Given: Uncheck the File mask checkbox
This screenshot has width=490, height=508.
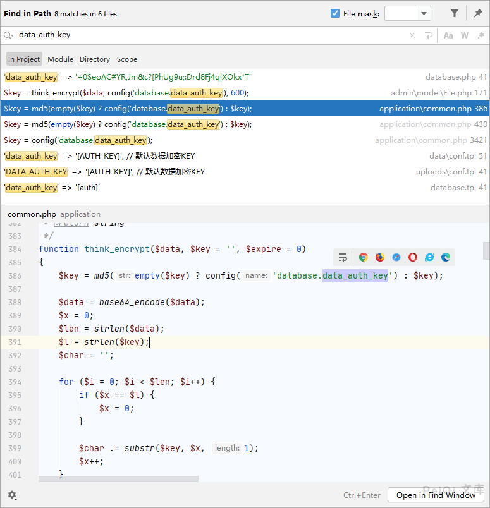Looking at the screenshot, I should click(335, 13).
